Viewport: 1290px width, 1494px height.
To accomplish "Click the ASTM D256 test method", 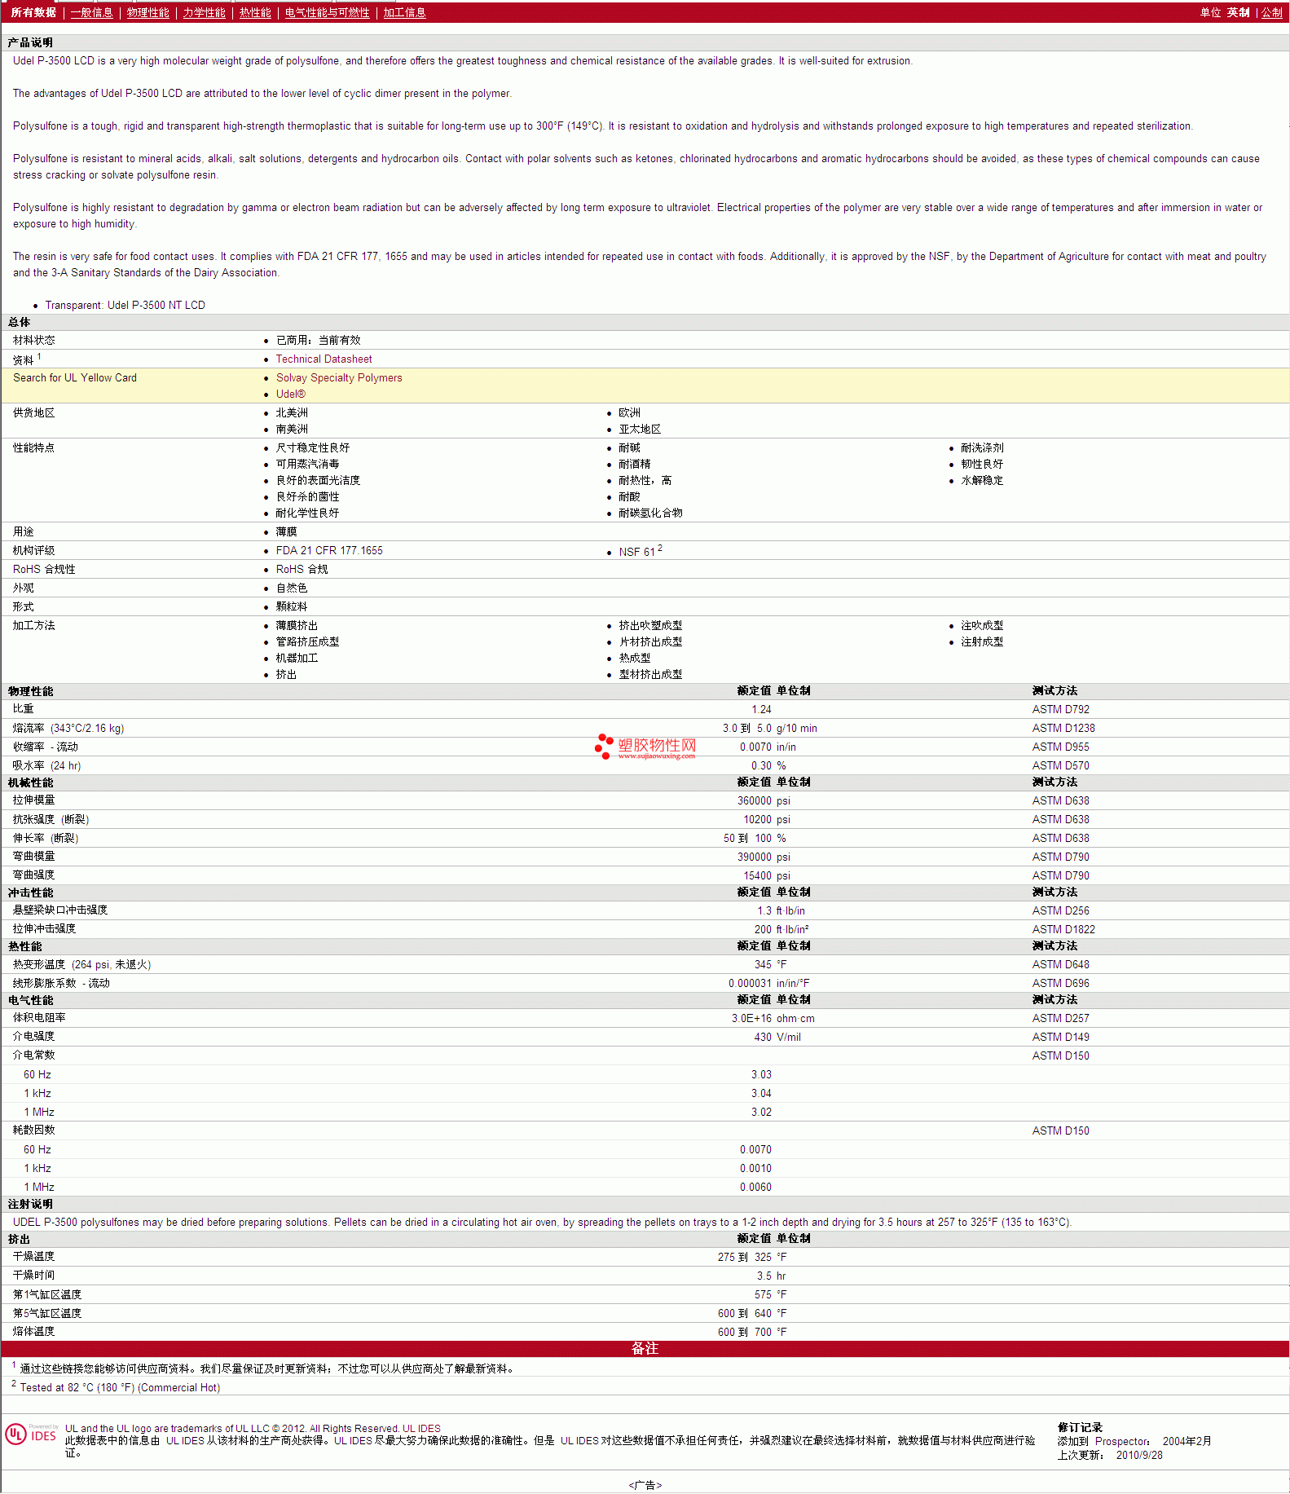I will point(1060,911).
